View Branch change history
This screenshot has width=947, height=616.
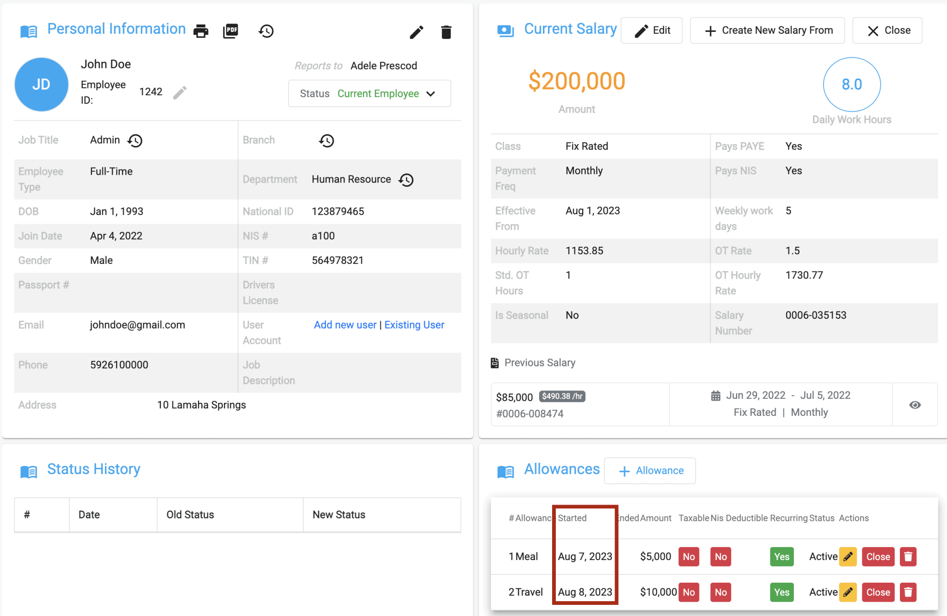(x=327, y=140)
